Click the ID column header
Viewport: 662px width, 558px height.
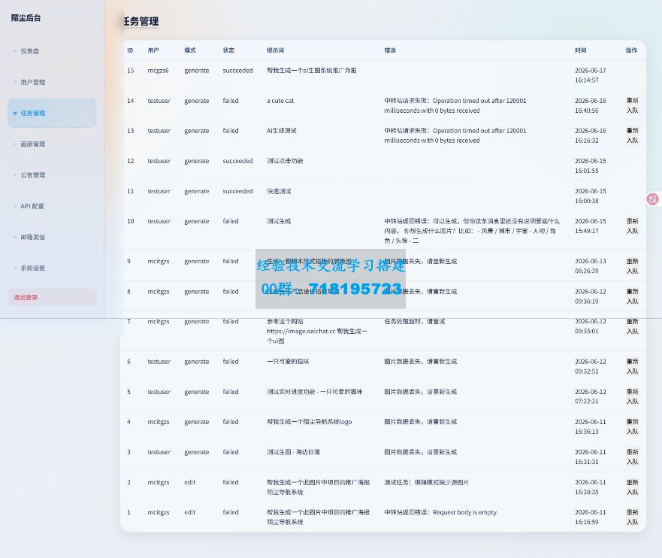(130, 50)
